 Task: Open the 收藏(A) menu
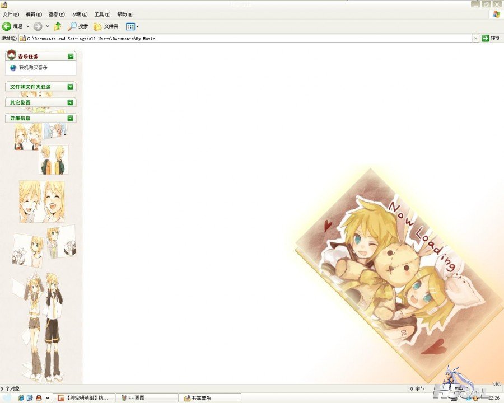click(x=80, y=15)
